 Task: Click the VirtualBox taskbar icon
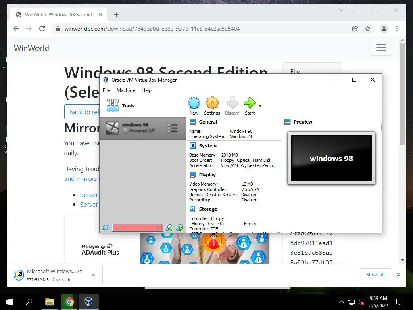click(88, 302)
